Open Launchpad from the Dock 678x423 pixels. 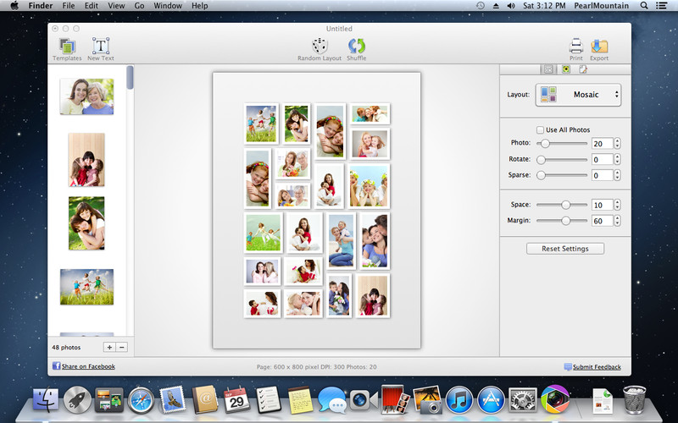[x=77, y=399]
